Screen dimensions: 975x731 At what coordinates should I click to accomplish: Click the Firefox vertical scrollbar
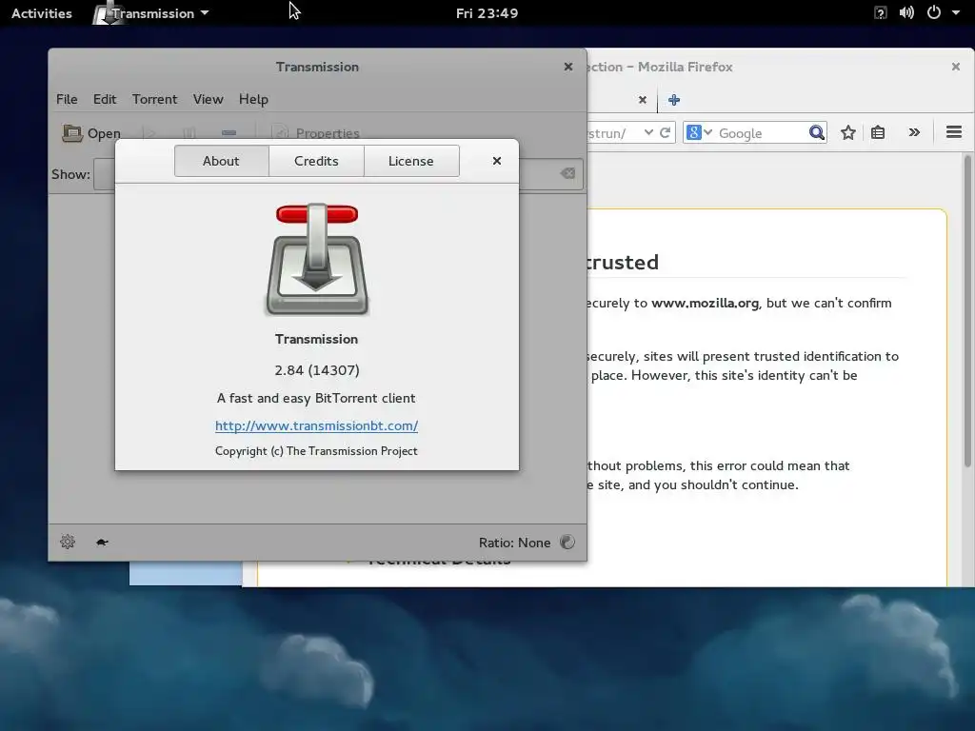tap(968, 311)
